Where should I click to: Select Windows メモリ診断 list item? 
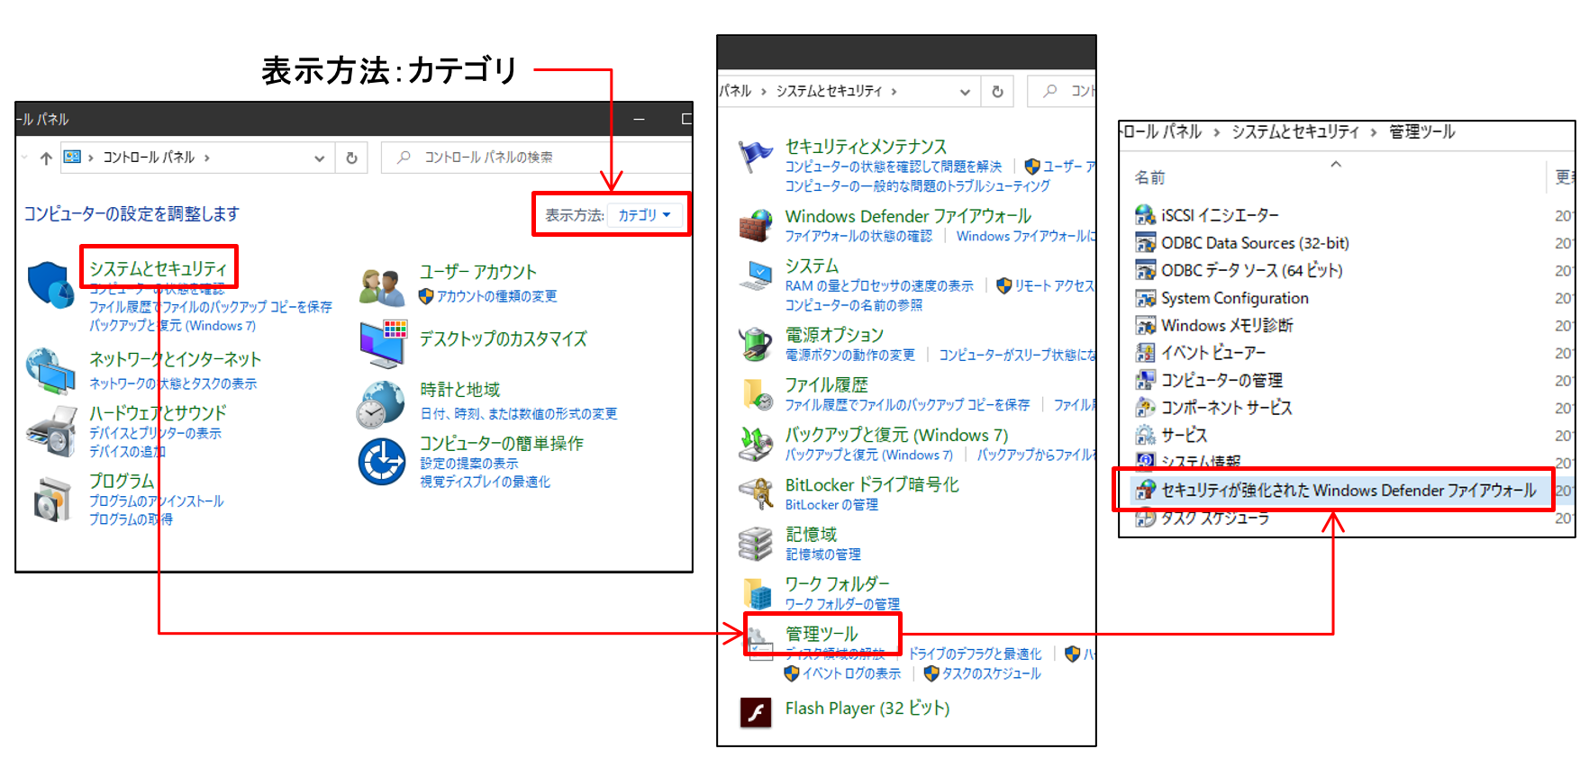[x=1227, y=325]
